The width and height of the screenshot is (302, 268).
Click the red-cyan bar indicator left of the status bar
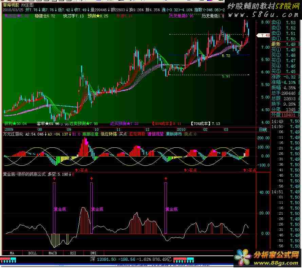pyautogui.click(x=8, y=260)
